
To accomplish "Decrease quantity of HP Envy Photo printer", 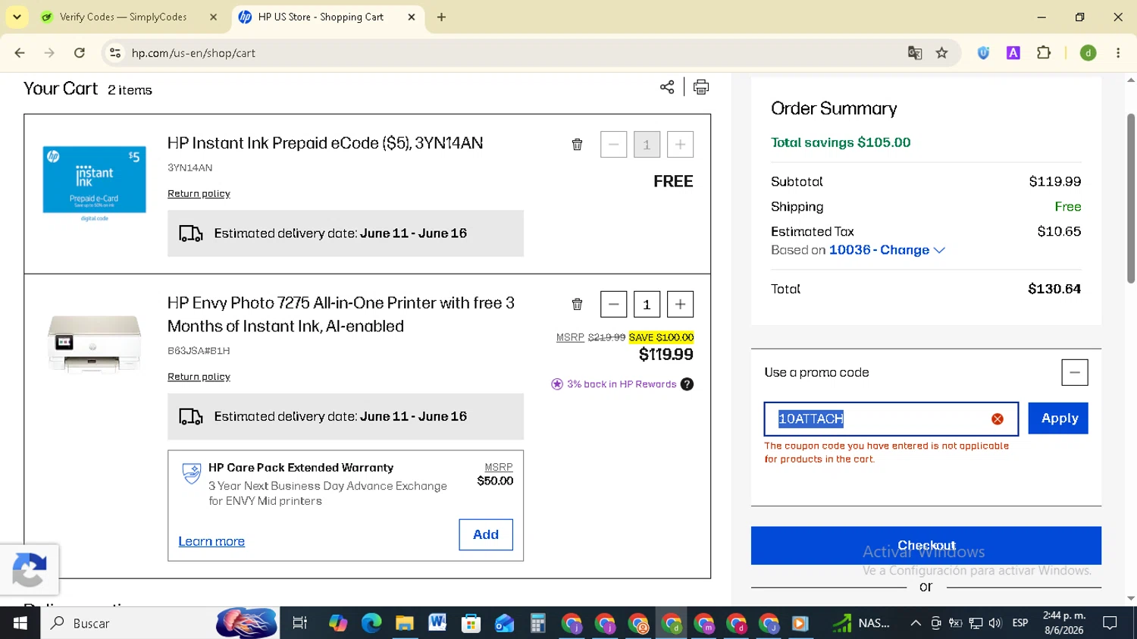I will click(613, 305).
